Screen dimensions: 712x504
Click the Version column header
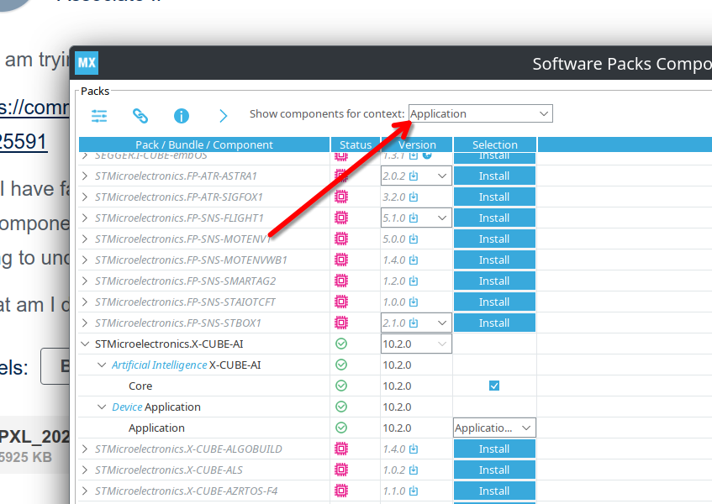(417, 144)
